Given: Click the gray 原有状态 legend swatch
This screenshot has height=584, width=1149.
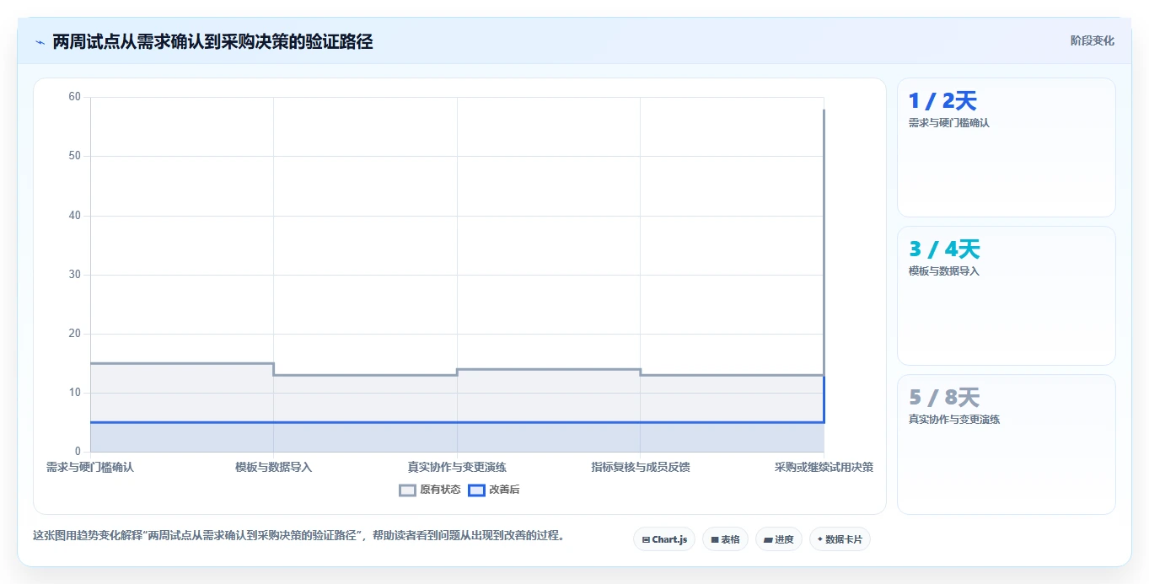Looking at the screenshot, I should (408, 490).
